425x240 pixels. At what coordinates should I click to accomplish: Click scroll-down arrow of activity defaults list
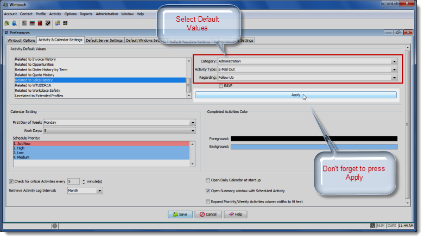(189, 96)
